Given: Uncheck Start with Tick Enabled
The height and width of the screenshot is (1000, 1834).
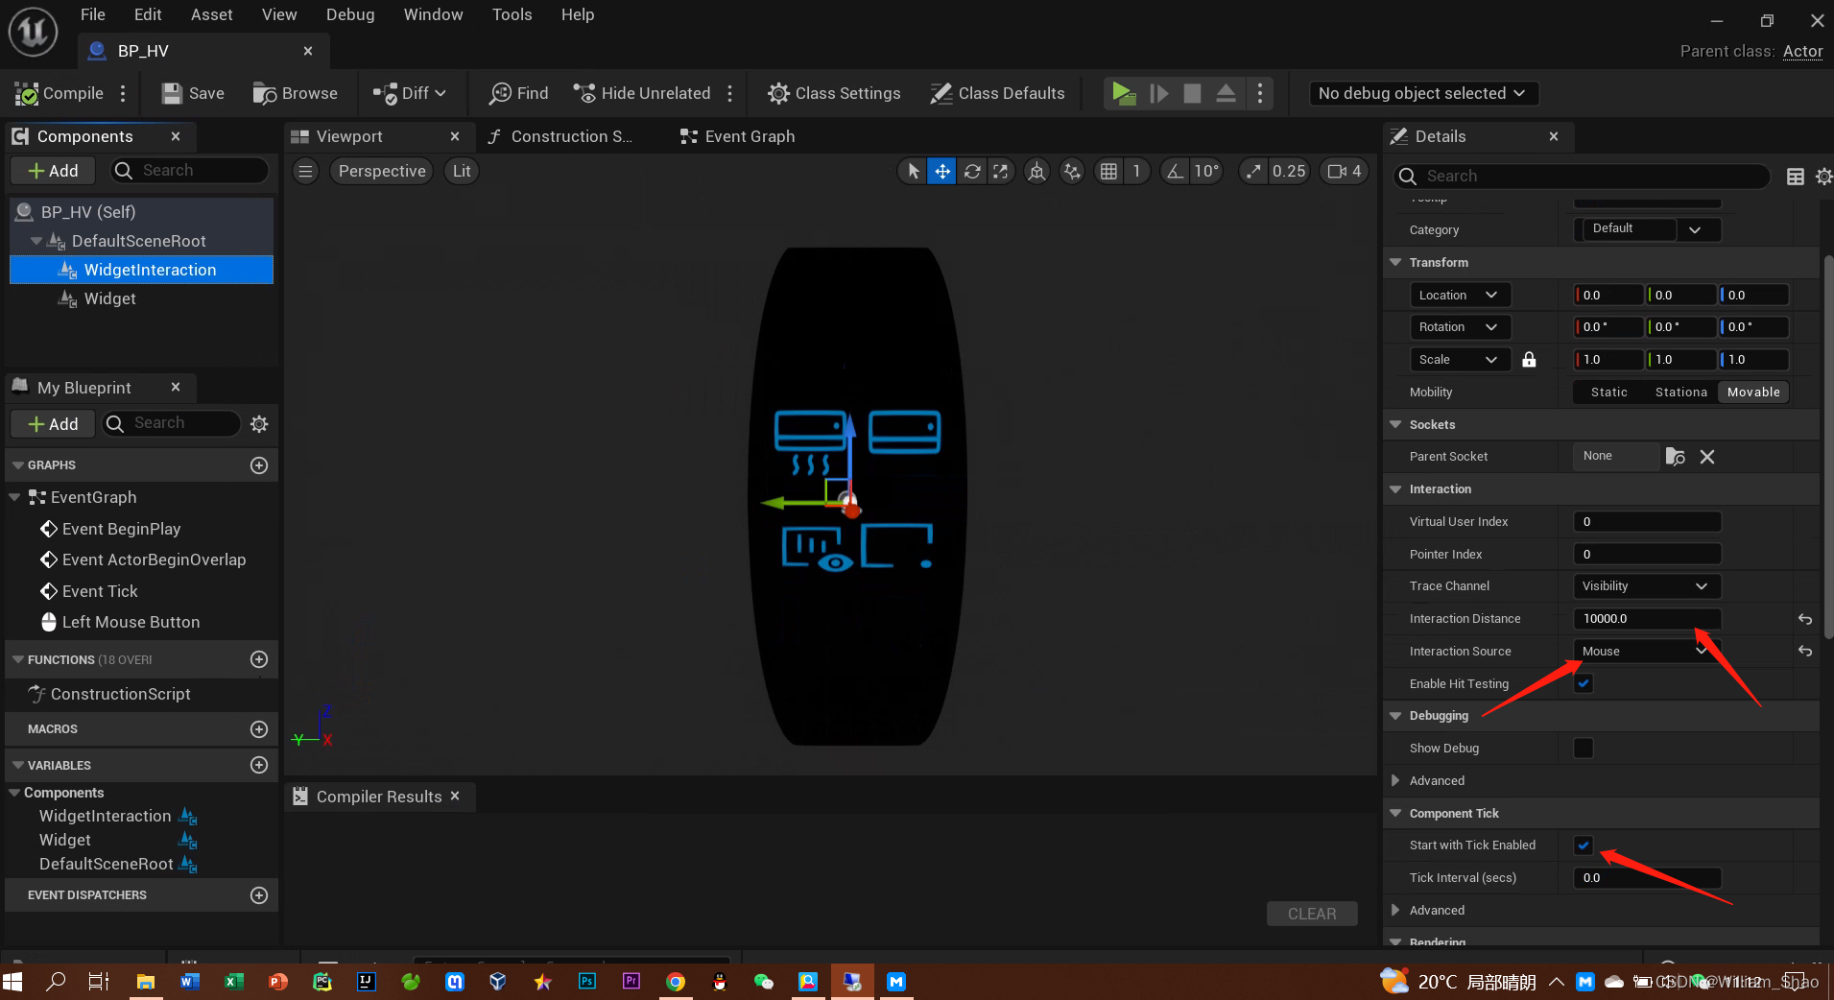Looking at the screenshot, I should [1583, 845].
